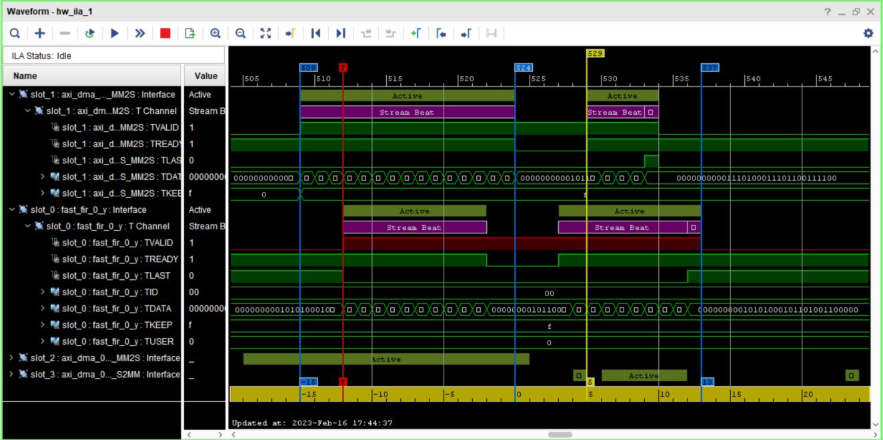Click the first slot_0 olive Active block
The width and height of the screenshot is (883, 440).
click(414, 211)
